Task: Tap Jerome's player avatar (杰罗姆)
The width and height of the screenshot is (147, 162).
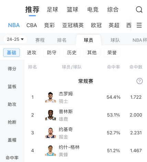Action: pos(50,97)
